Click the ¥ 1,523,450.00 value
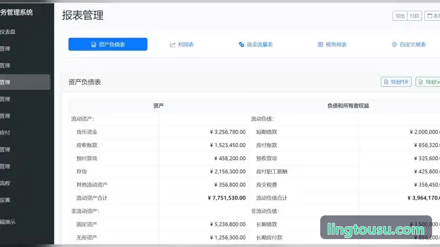Image resolution: width=440 pixels, height=247 pixels. [228, 145]
